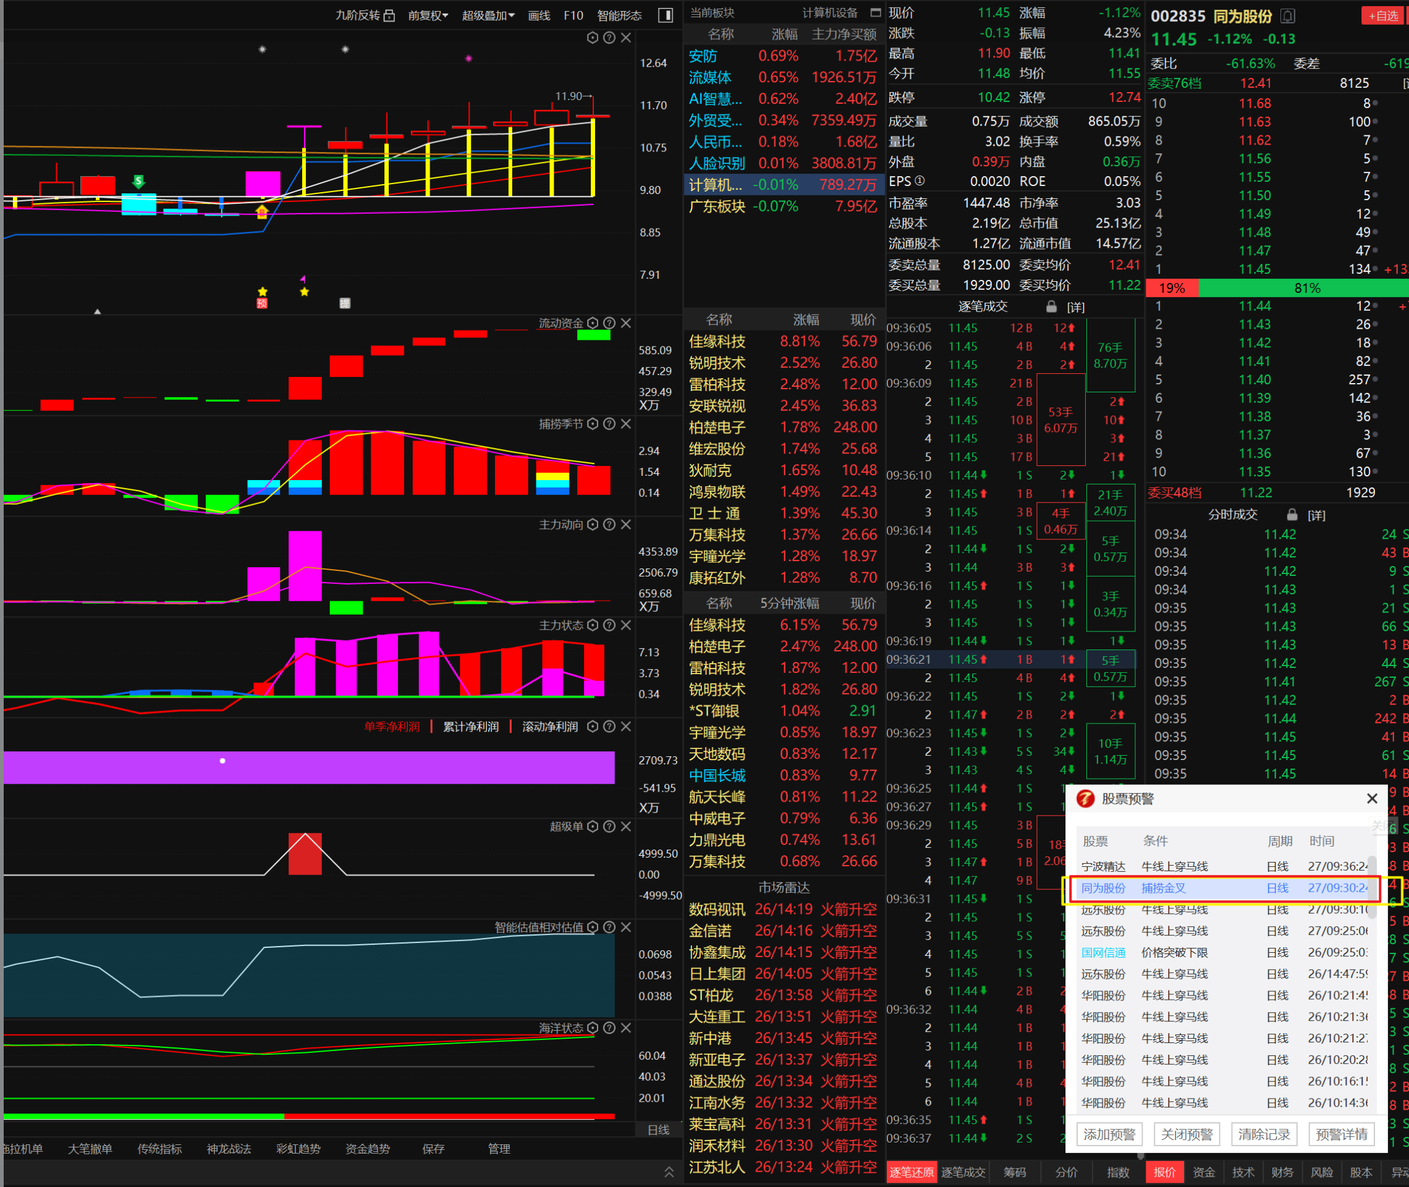Open settings hexagon icon of 超级单 indicator
This screenshot has height=1187, width=1409.
click(x=593, y=826)
